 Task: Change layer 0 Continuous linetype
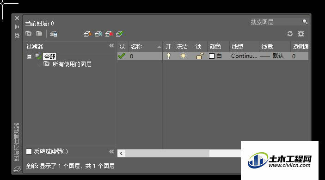click(x=244, y=56)
